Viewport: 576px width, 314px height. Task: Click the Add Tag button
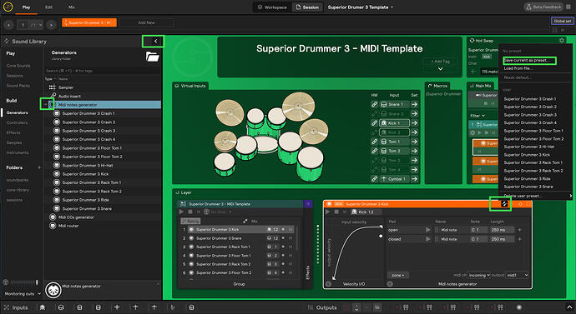click(x=440, y=62)
